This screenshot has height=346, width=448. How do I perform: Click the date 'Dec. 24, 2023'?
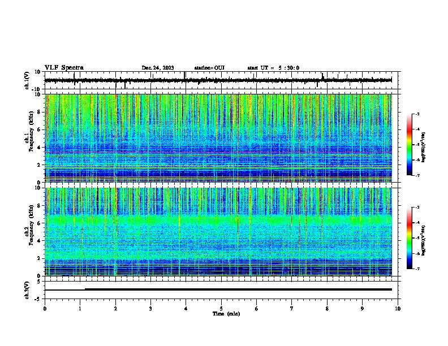click(158, 68)
